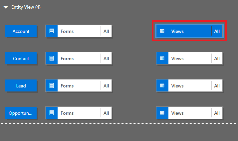This screenshot has width=238, height=141.
Task: Select the Views grid icon for Contact
Action: click(162, 59)
